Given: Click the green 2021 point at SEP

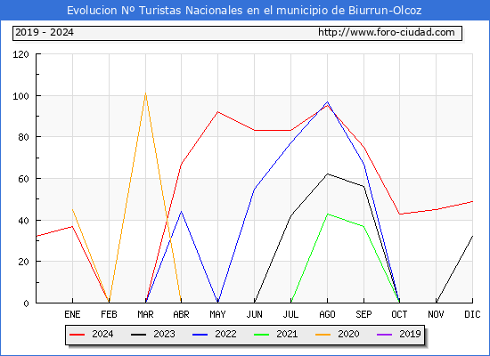Looking at the screenshot, I should point(363,226).
